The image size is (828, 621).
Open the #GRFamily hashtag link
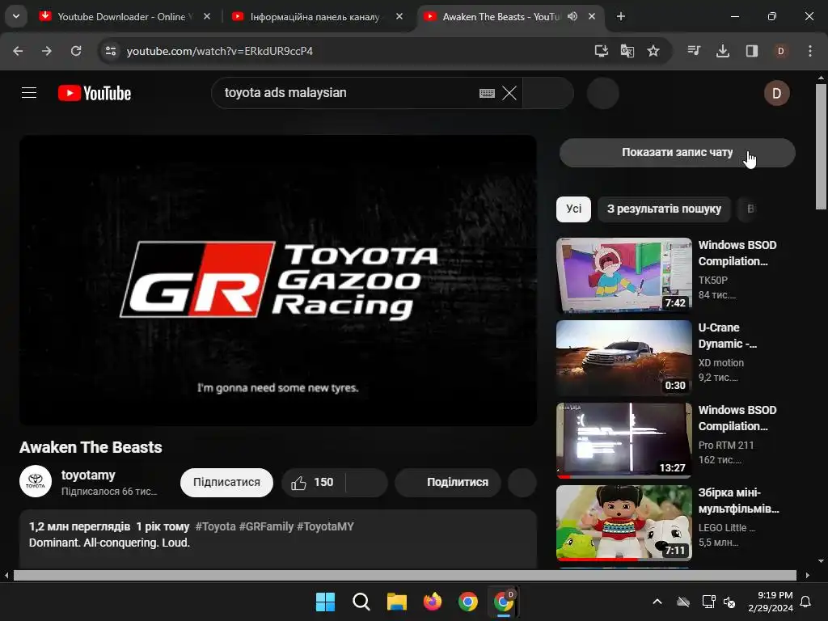(x=266, y=526)
